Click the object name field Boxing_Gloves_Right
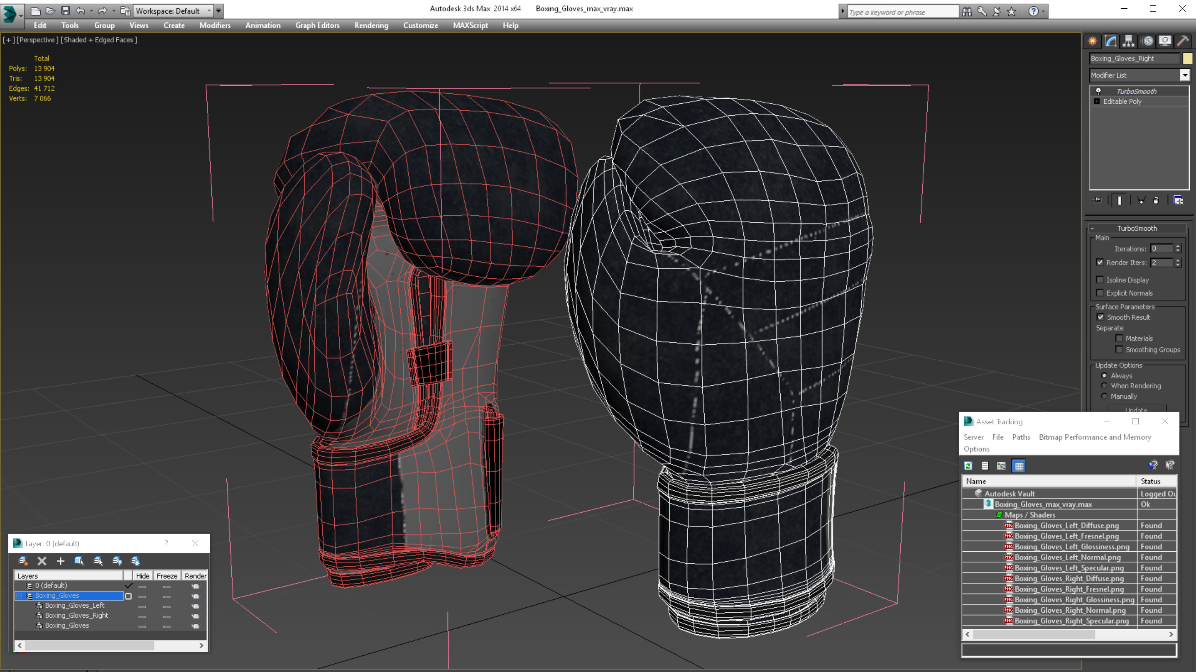This screenshot has width=1196, height=672. 1134,58
